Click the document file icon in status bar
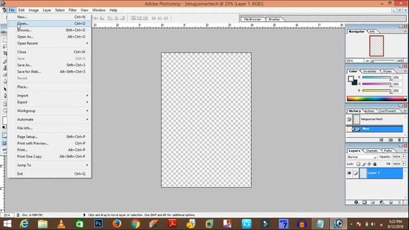 click(18, 215)
